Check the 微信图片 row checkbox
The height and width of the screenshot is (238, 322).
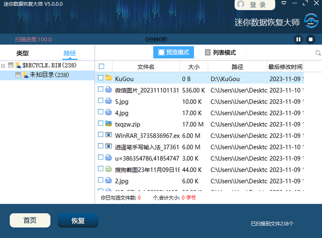pyautogui.click(x=101, y=89)
